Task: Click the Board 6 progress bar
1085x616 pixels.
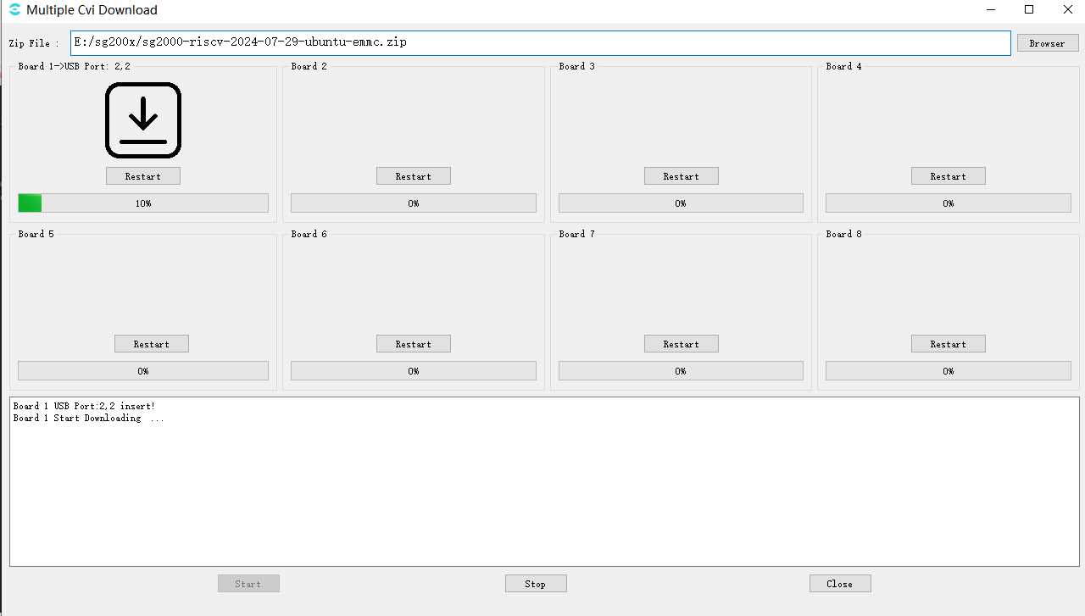Action: pyautogui.click(x=414, y=371)
